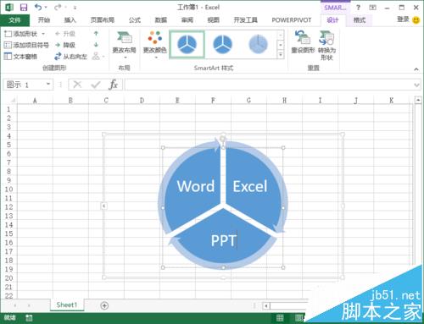
Task: Switch to the 公式 (Formulas) tab
Action: tap(135, 20)
